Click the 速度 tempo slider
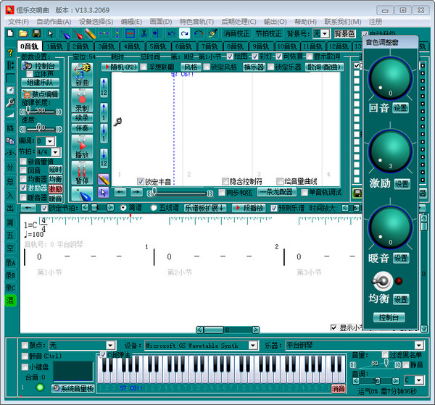The image size is (435, 405). 40,129
